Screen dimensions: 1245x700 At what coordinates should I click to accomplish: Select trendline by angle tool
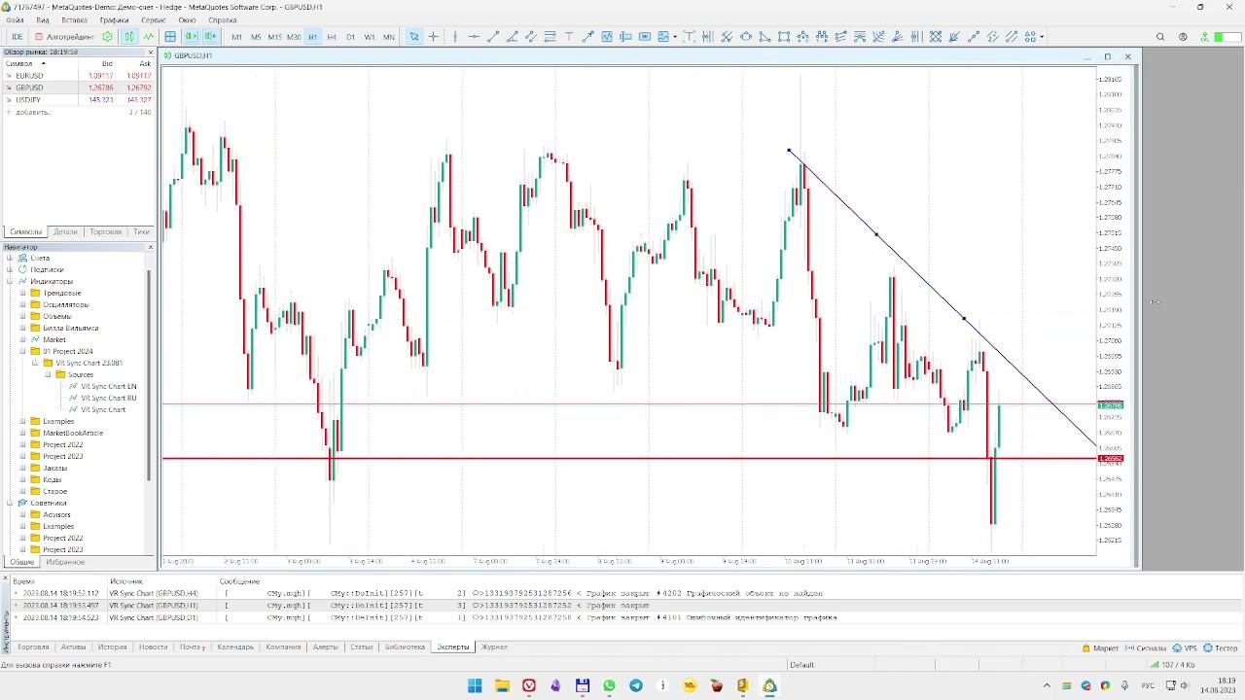pyautogui.click(x=512, y=37)
